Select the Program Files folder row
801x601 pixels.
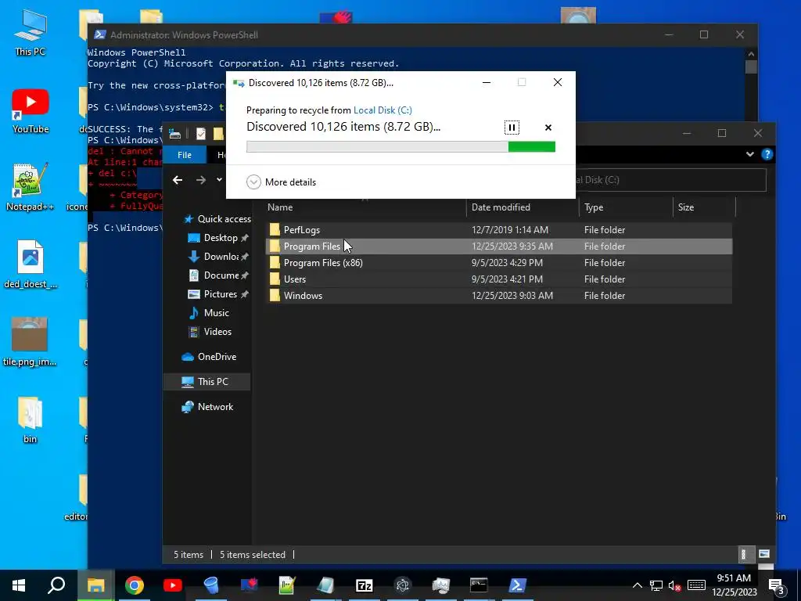tap(498, 247)
